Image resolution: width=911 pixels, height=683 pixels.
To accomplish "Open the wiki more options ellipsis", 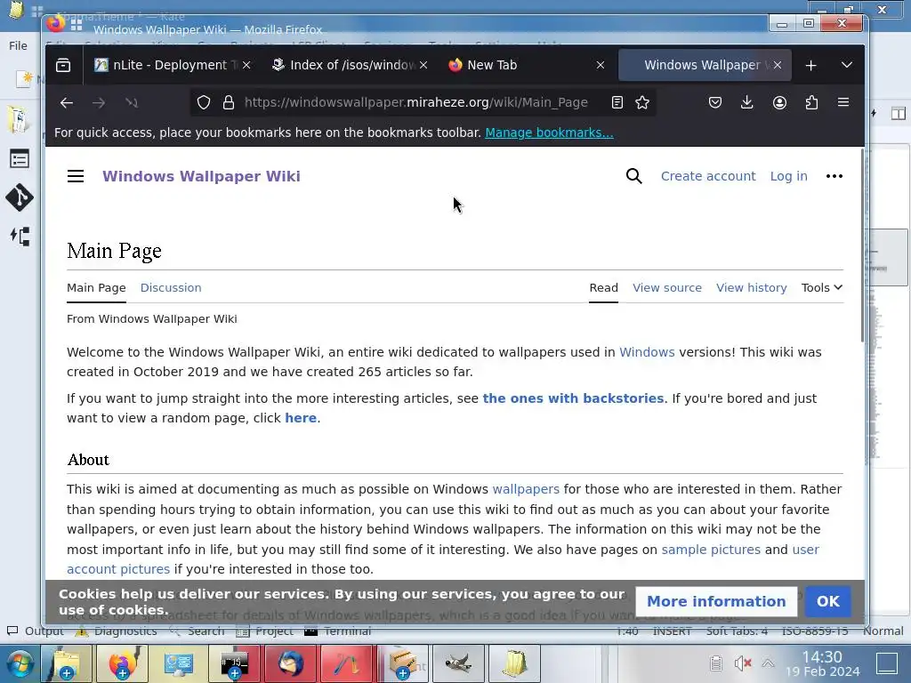I will point(834,176).
